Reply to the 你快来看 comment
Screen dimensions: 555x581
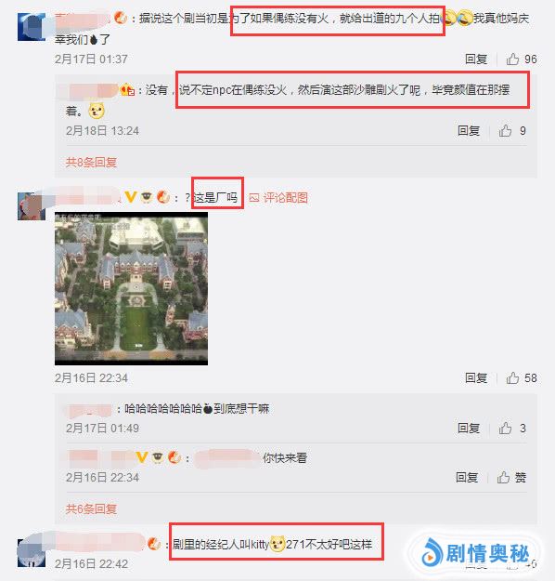click(467, 477)
